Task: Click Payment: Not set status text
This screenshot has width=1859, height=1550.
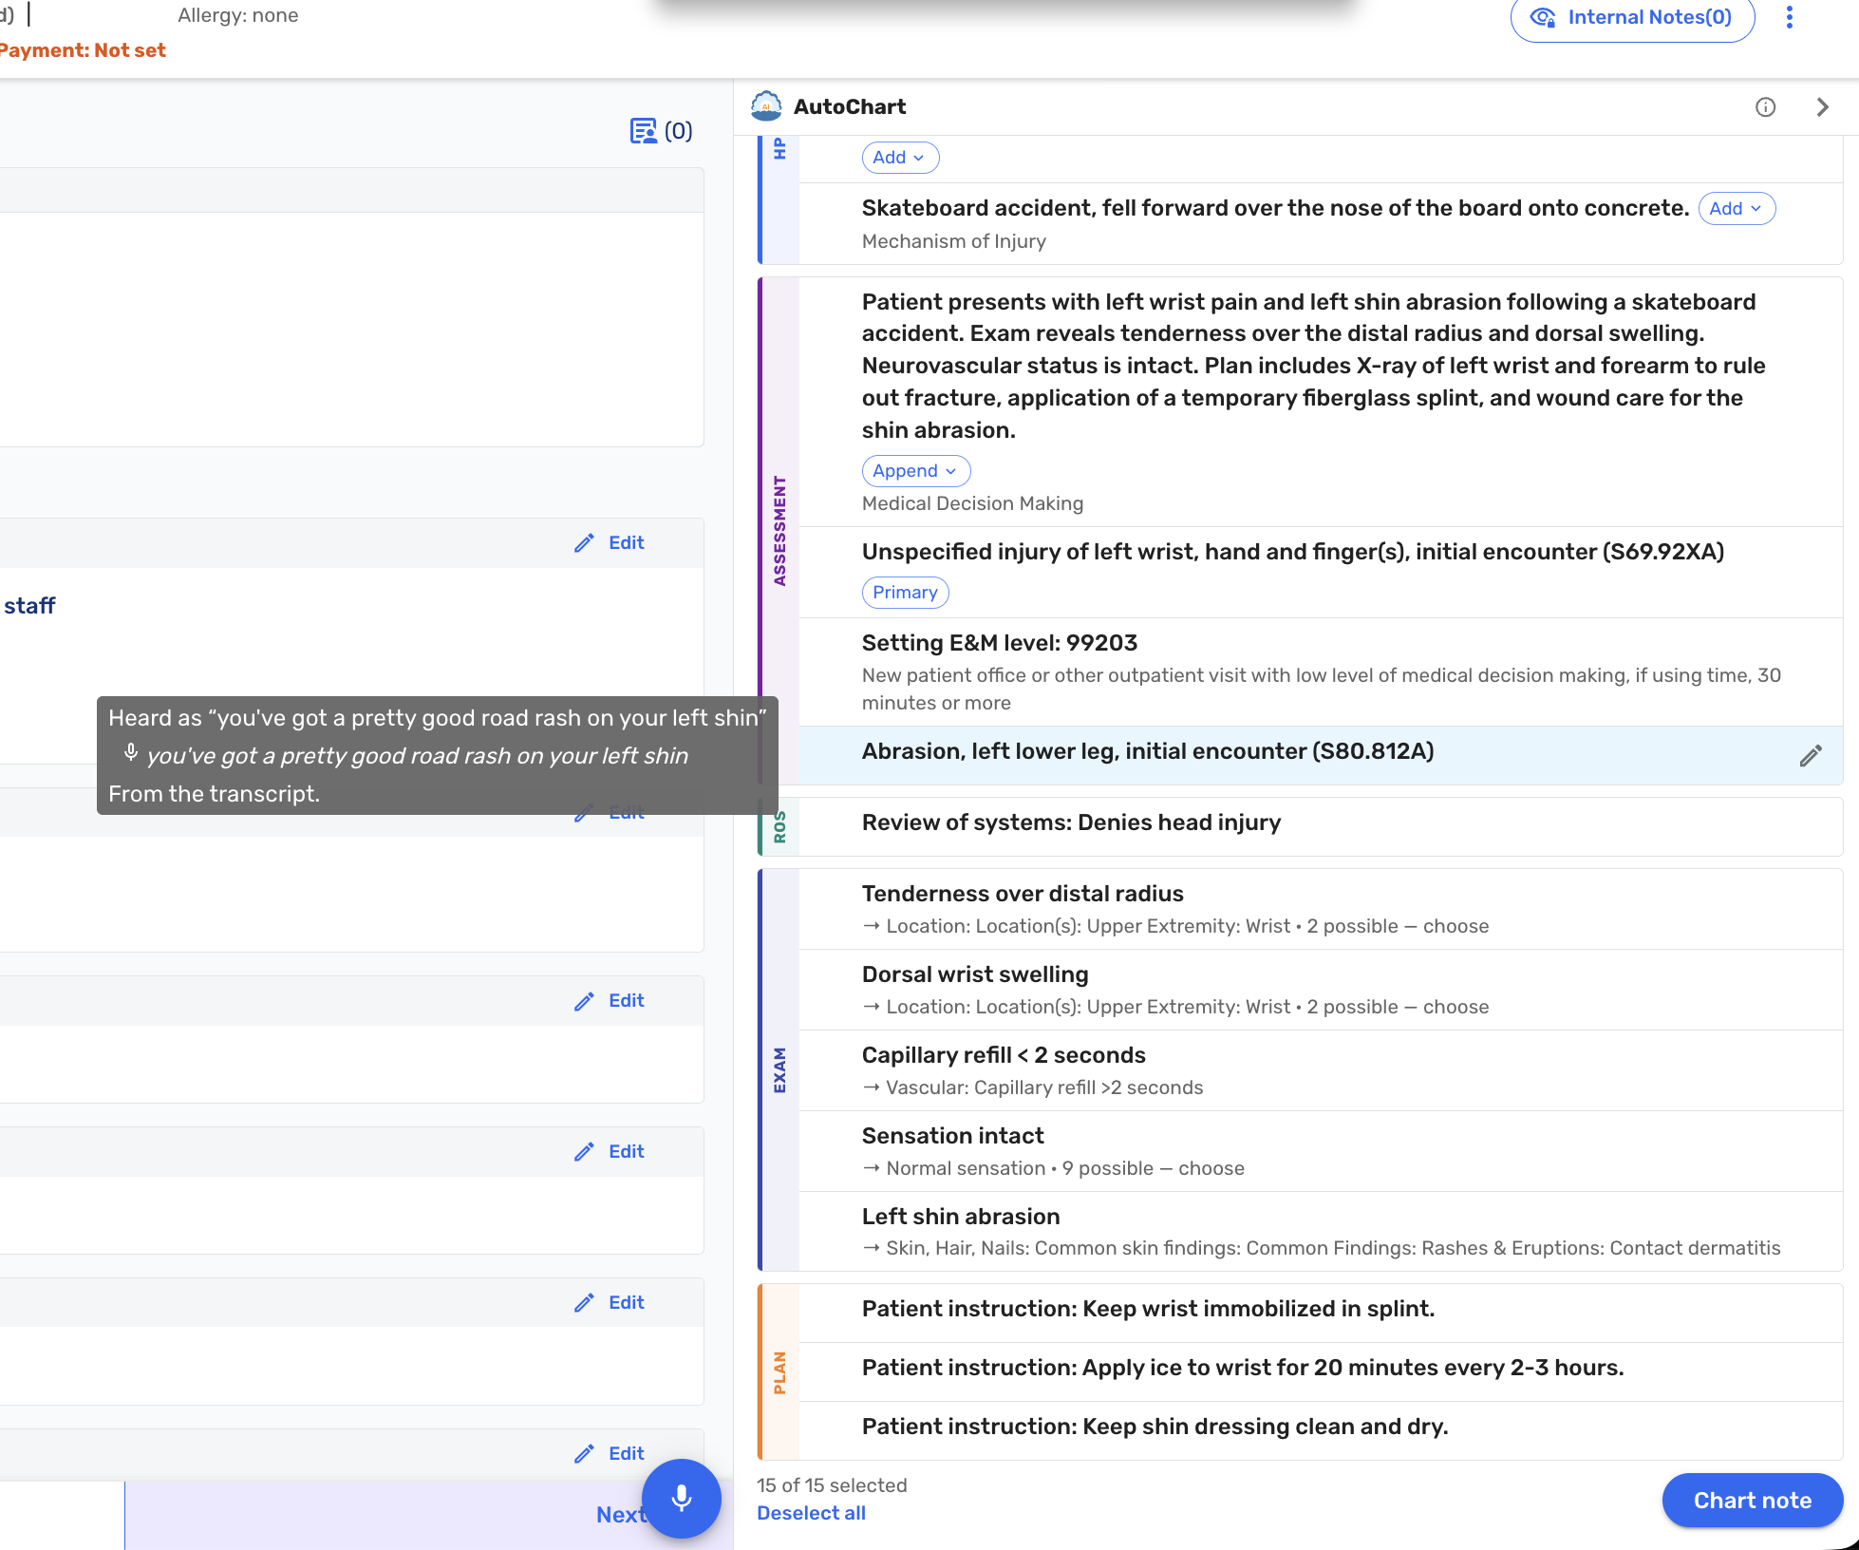Action: click(83, 50)
